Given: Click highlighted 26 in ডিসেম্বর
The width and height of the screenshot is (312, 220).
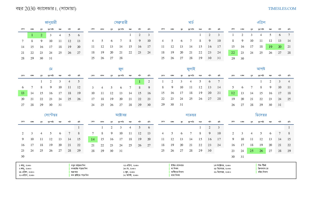Looking at the screenshot, I should (261, 151).
